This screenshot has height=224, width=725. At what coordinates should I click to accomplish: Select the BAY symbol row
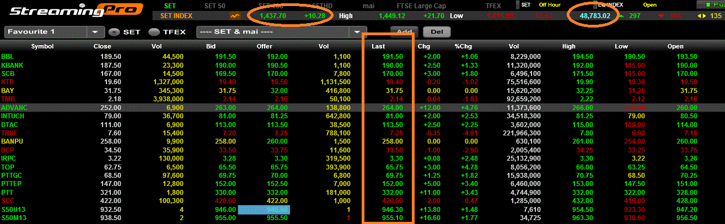362,90
